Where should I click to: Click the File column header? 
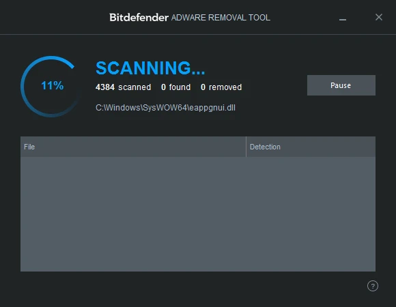(x=133, y=147)
